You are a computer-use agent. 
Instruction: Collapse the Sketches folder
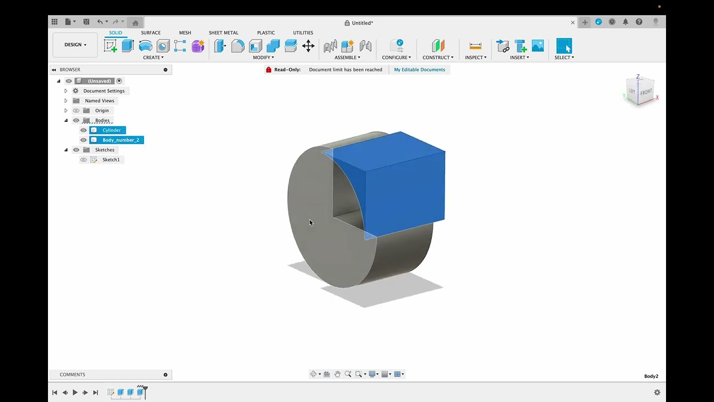coord(66,150)
